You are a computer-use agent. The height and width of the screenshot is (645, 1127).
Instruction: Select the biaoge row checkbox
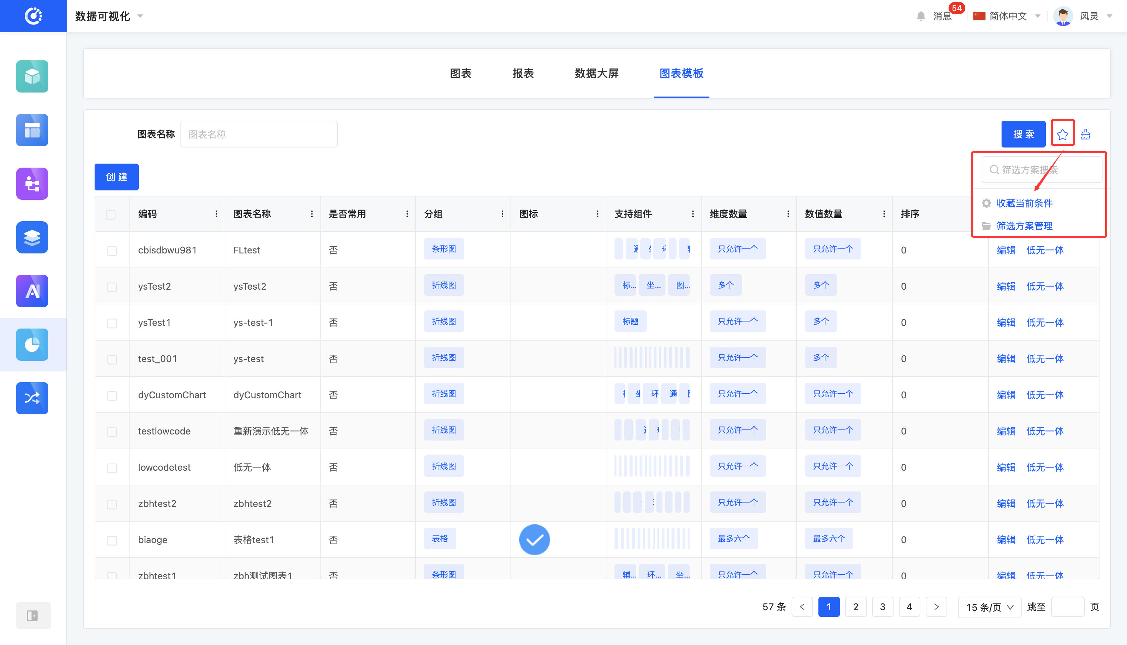pyautogui.click(x=112, y=540)
